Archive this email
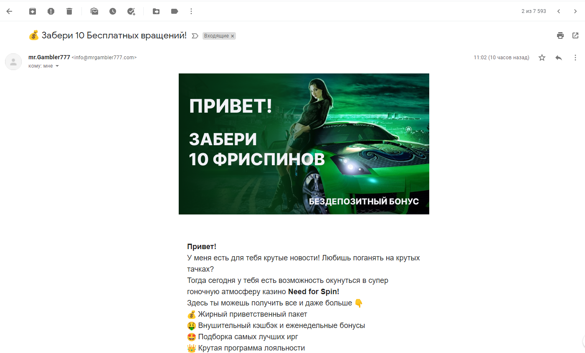 point(33,11)
